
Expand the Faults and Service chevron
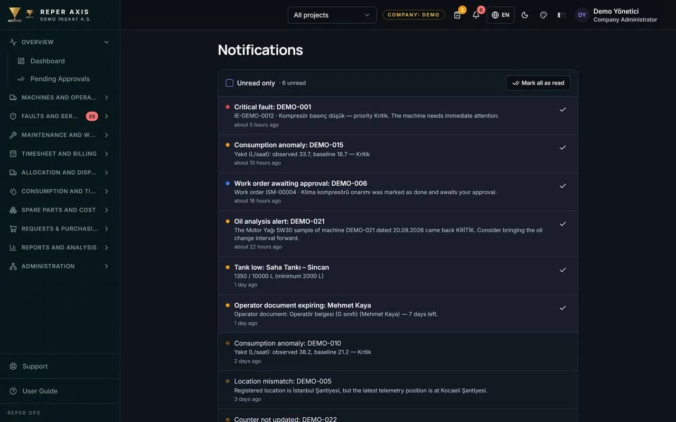point(107,116)
